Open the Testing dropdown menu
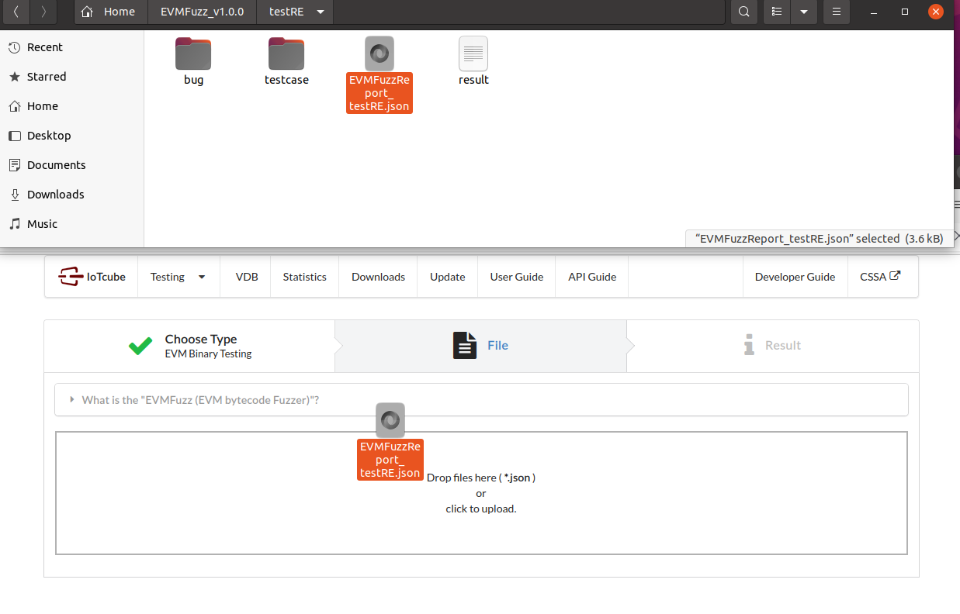 click(178, 277)
